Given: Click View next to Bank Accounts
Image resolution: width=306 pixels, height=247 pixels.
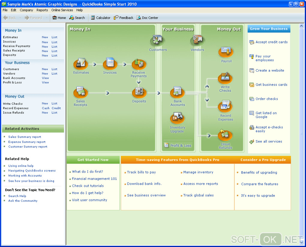Looking at the screenshot, I should (x=45, y=78).
